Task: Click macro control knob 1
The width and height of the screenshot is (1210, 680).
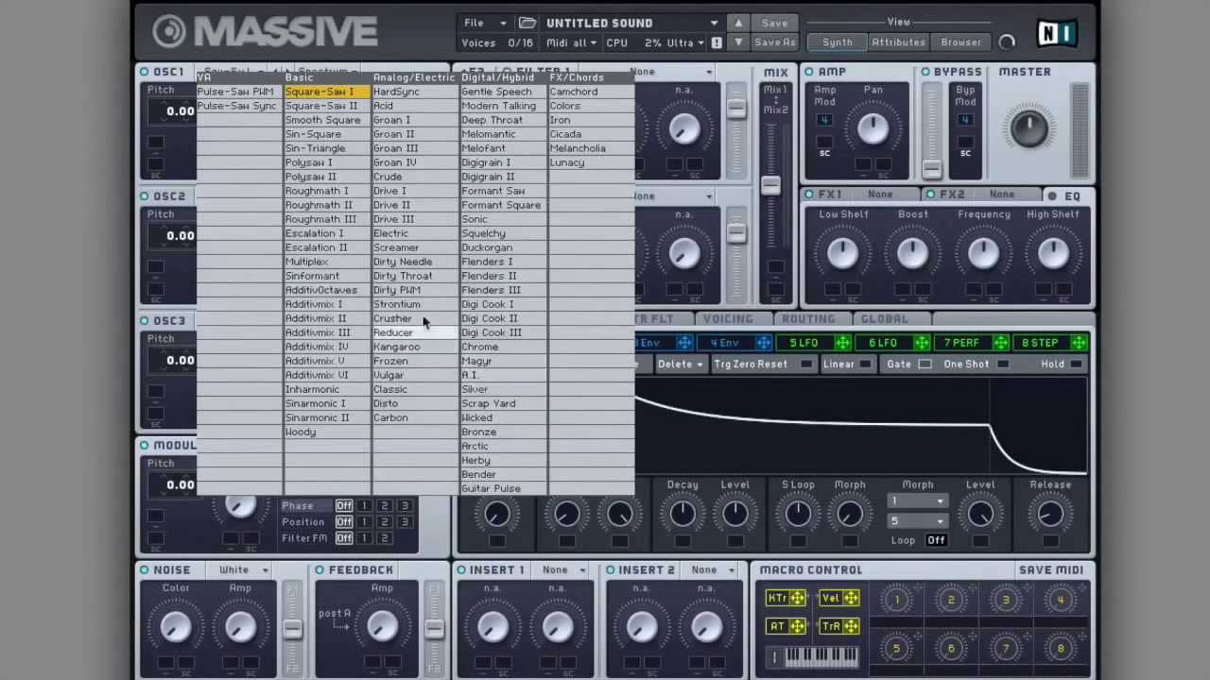Action: coord(896,600)
